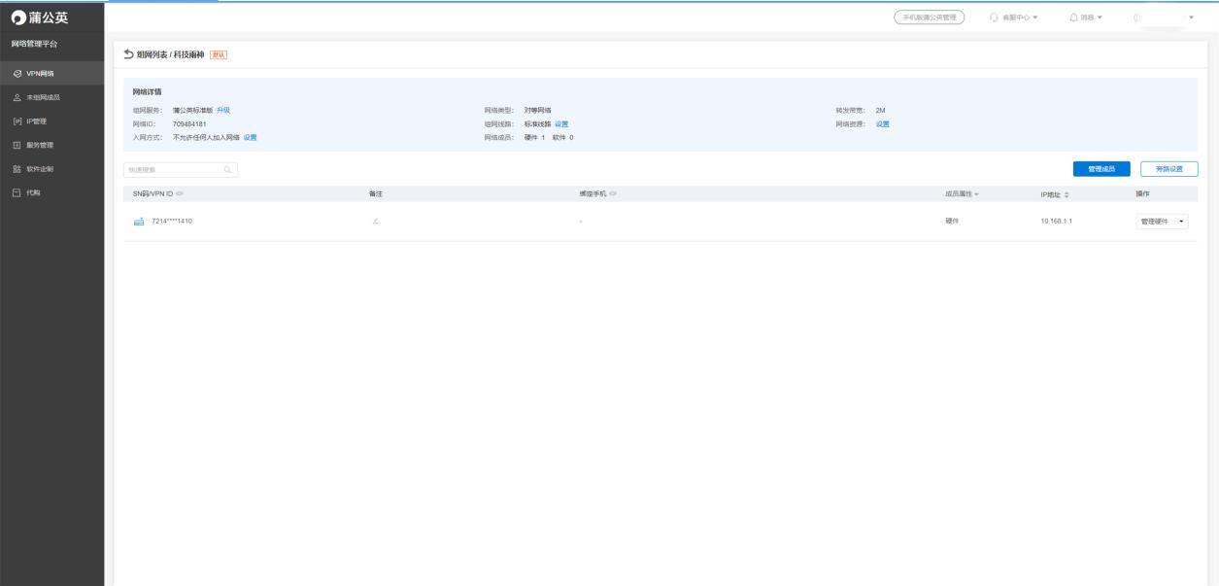Viewport: 1219px width, 586px height.
Task: Open the 客服中心 dropdown in the header
Action: 1013,17
